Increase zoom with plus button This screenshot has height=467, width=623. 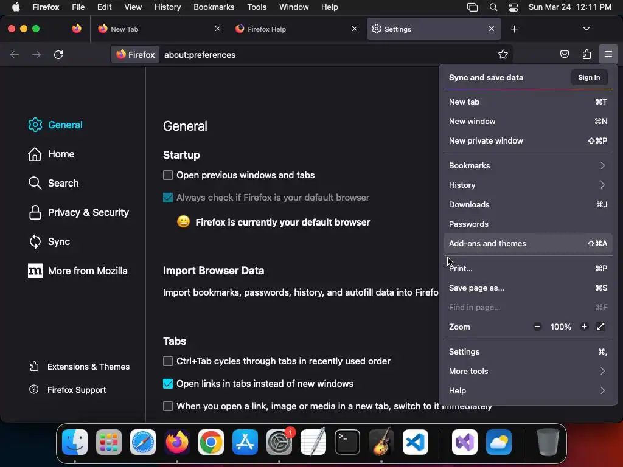point(584,327)
